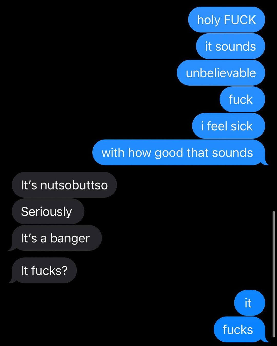
Task: Click the word 'good' in the long bubble
Action: pyautogui.click(x=169, y=153)
